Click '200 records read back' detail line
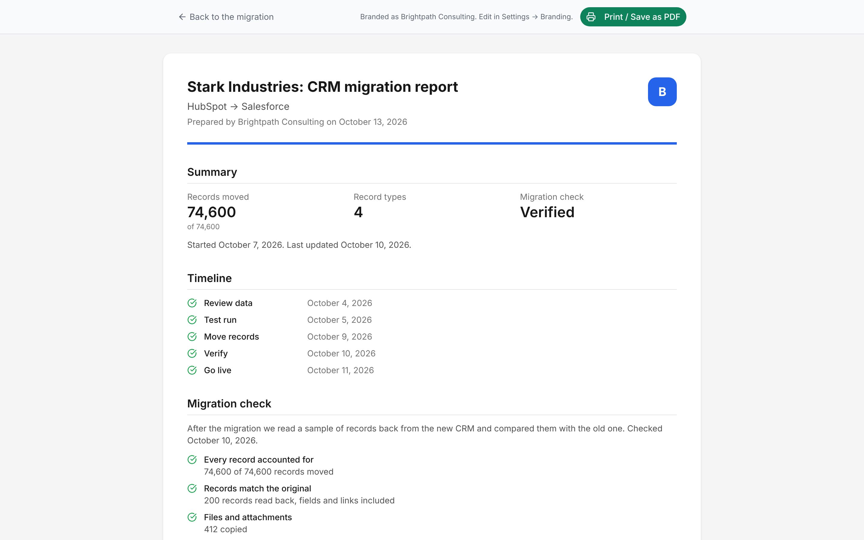This screenshot has height=540, width=864. (x=299, y=500)
